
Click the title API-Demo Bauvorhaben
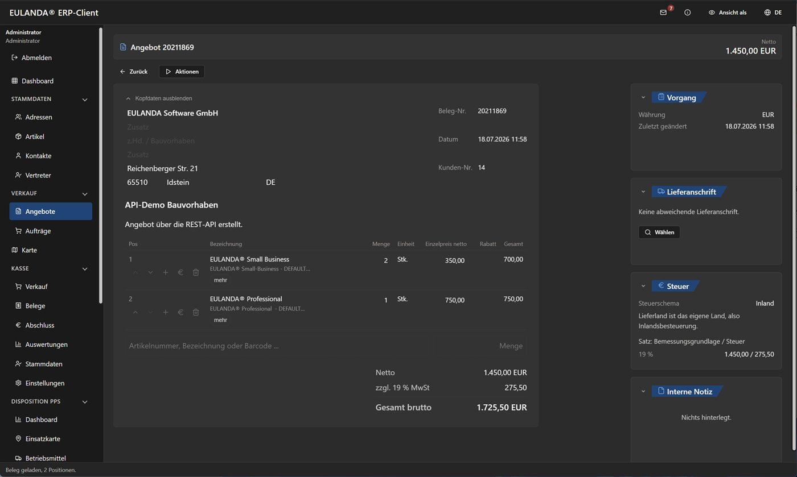coord(171,205)
